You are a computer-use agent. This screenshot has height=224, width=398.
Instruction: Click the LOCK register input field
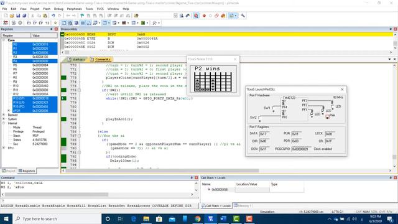click(x=330, y=134)
